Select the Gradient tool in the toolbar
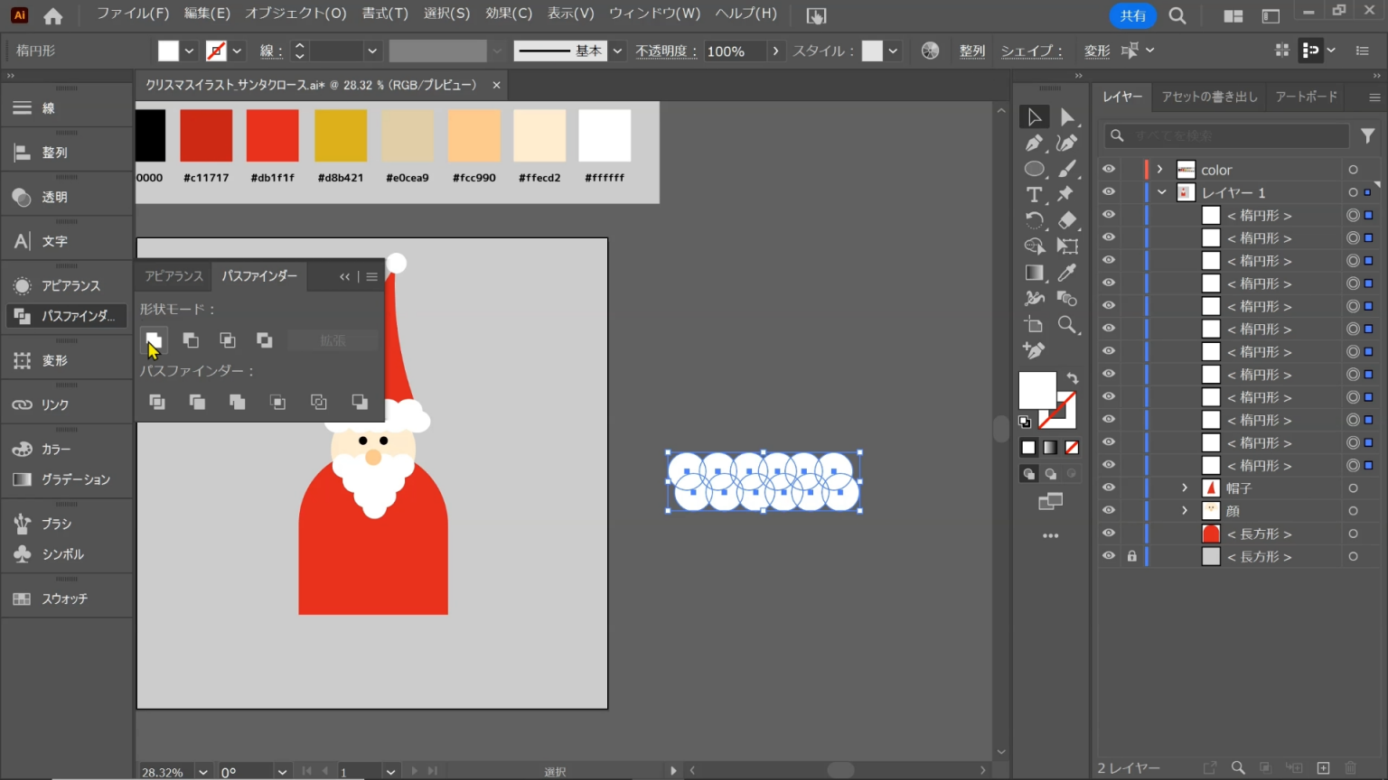This screenshot has width=1388, height=780. pyautogui.click(x=1035, y=272)
